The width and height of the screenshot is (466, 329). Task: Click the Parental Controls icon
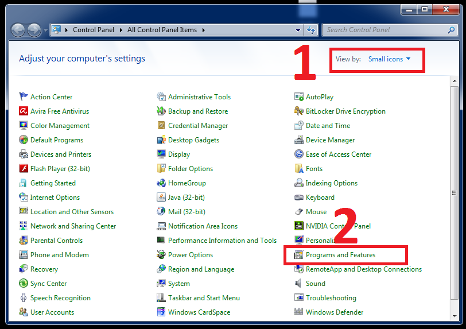(23, 240)
